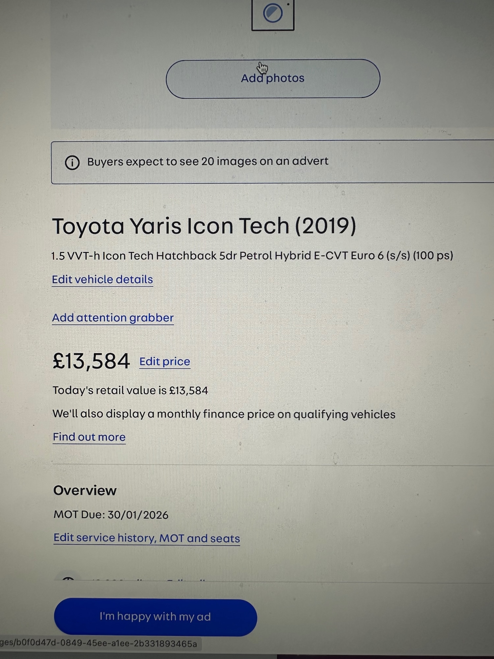Viewport: 494px width, 659px height.
Task: Click the 1.5 VVT-h Icon Tech description line
Action: pos(252,256)
